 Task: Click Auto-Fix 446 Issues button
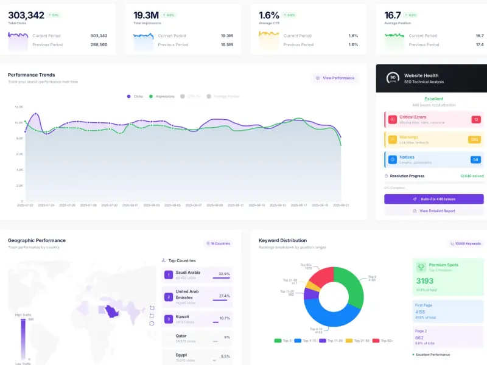point(433,199)
